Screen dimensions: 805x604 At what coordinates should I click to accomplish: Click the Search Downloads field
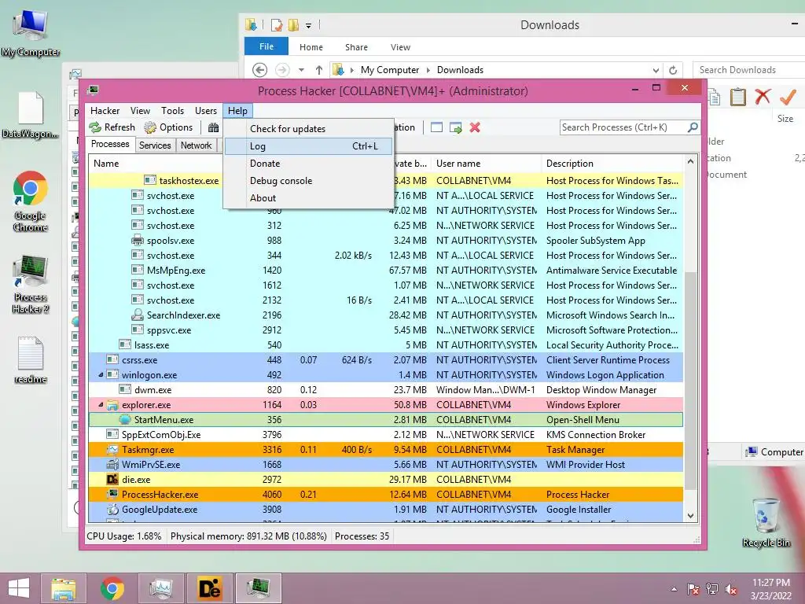tap(748, 70)
